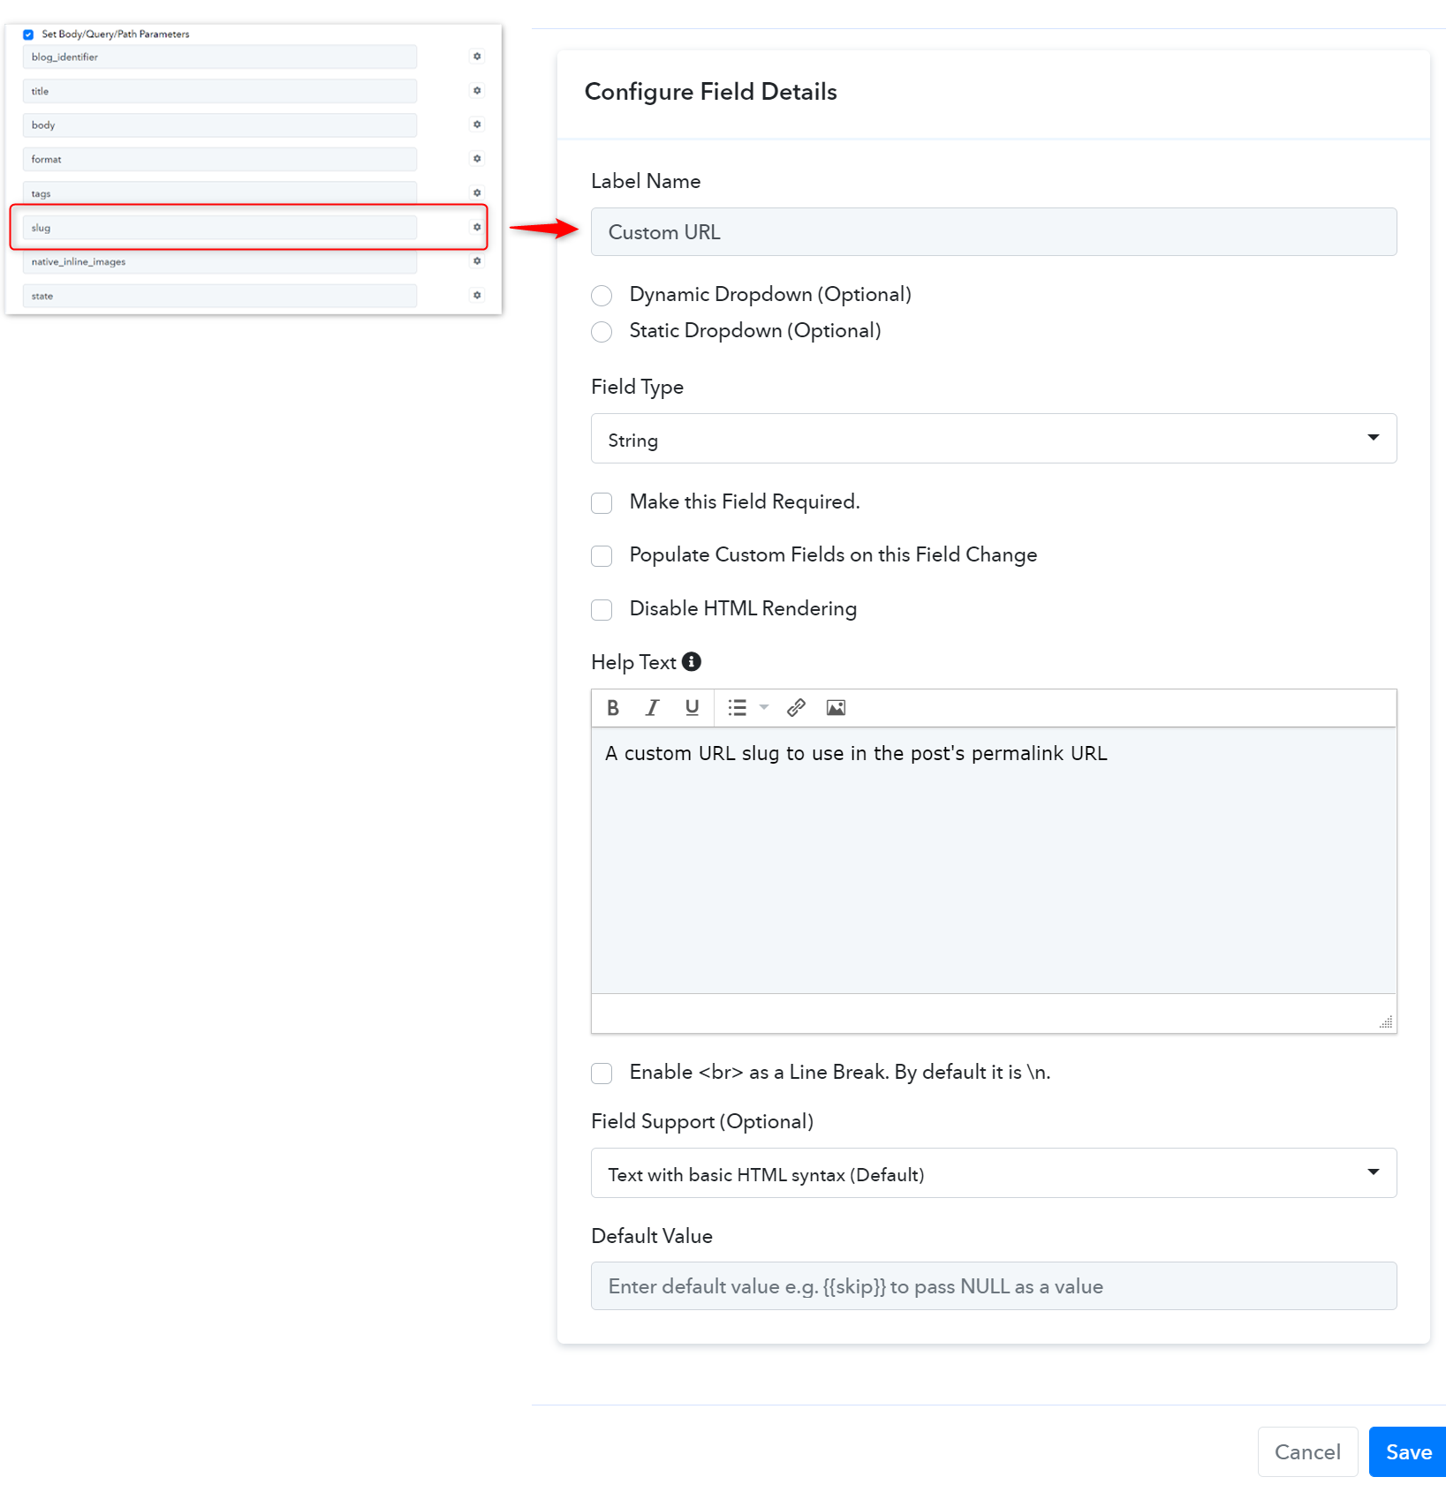The height and width of the screenshot is (1492, 1446).
Task: Open settings gear for native_inline_images field
Action: pos(477,261)
